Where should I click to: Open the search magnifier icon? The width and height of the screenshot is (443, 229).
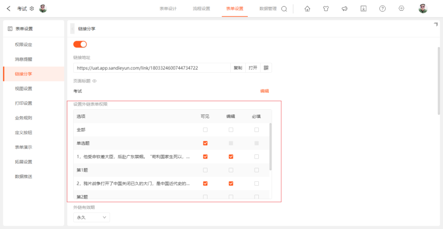(x=284, y=9)
